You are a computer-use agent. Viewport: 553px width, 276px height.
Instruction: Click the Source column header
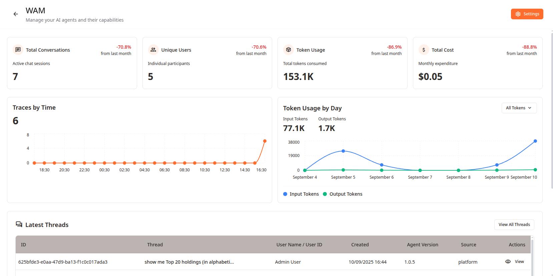click(x=469, y=245)
